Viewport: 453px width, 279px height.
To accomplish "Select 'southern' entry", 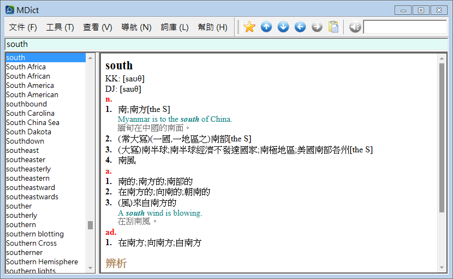I will click(x=45, y=224).
